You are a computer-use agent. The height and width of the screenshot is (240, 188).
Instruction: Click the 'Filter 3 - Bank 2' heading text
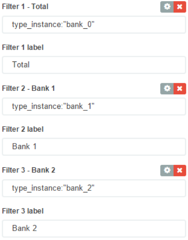click(x=29, y=170)
